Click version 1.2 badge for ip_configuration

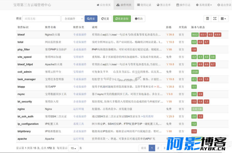point(194,124)
